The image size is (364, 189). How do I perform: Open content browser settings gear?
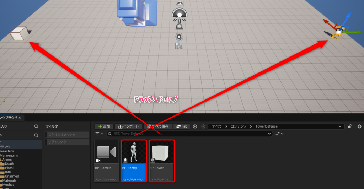tap(359, 126)
